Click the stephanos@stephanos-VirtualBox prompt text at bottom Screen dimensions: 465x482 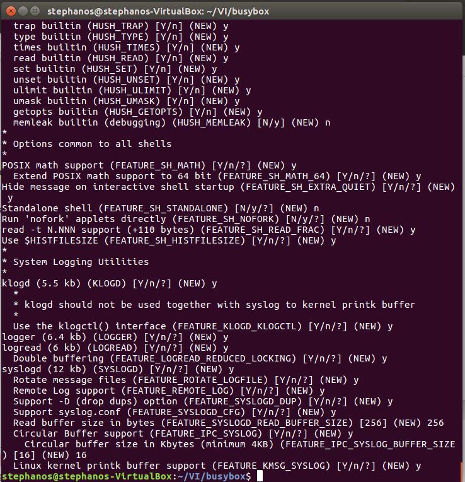[85, 476]
